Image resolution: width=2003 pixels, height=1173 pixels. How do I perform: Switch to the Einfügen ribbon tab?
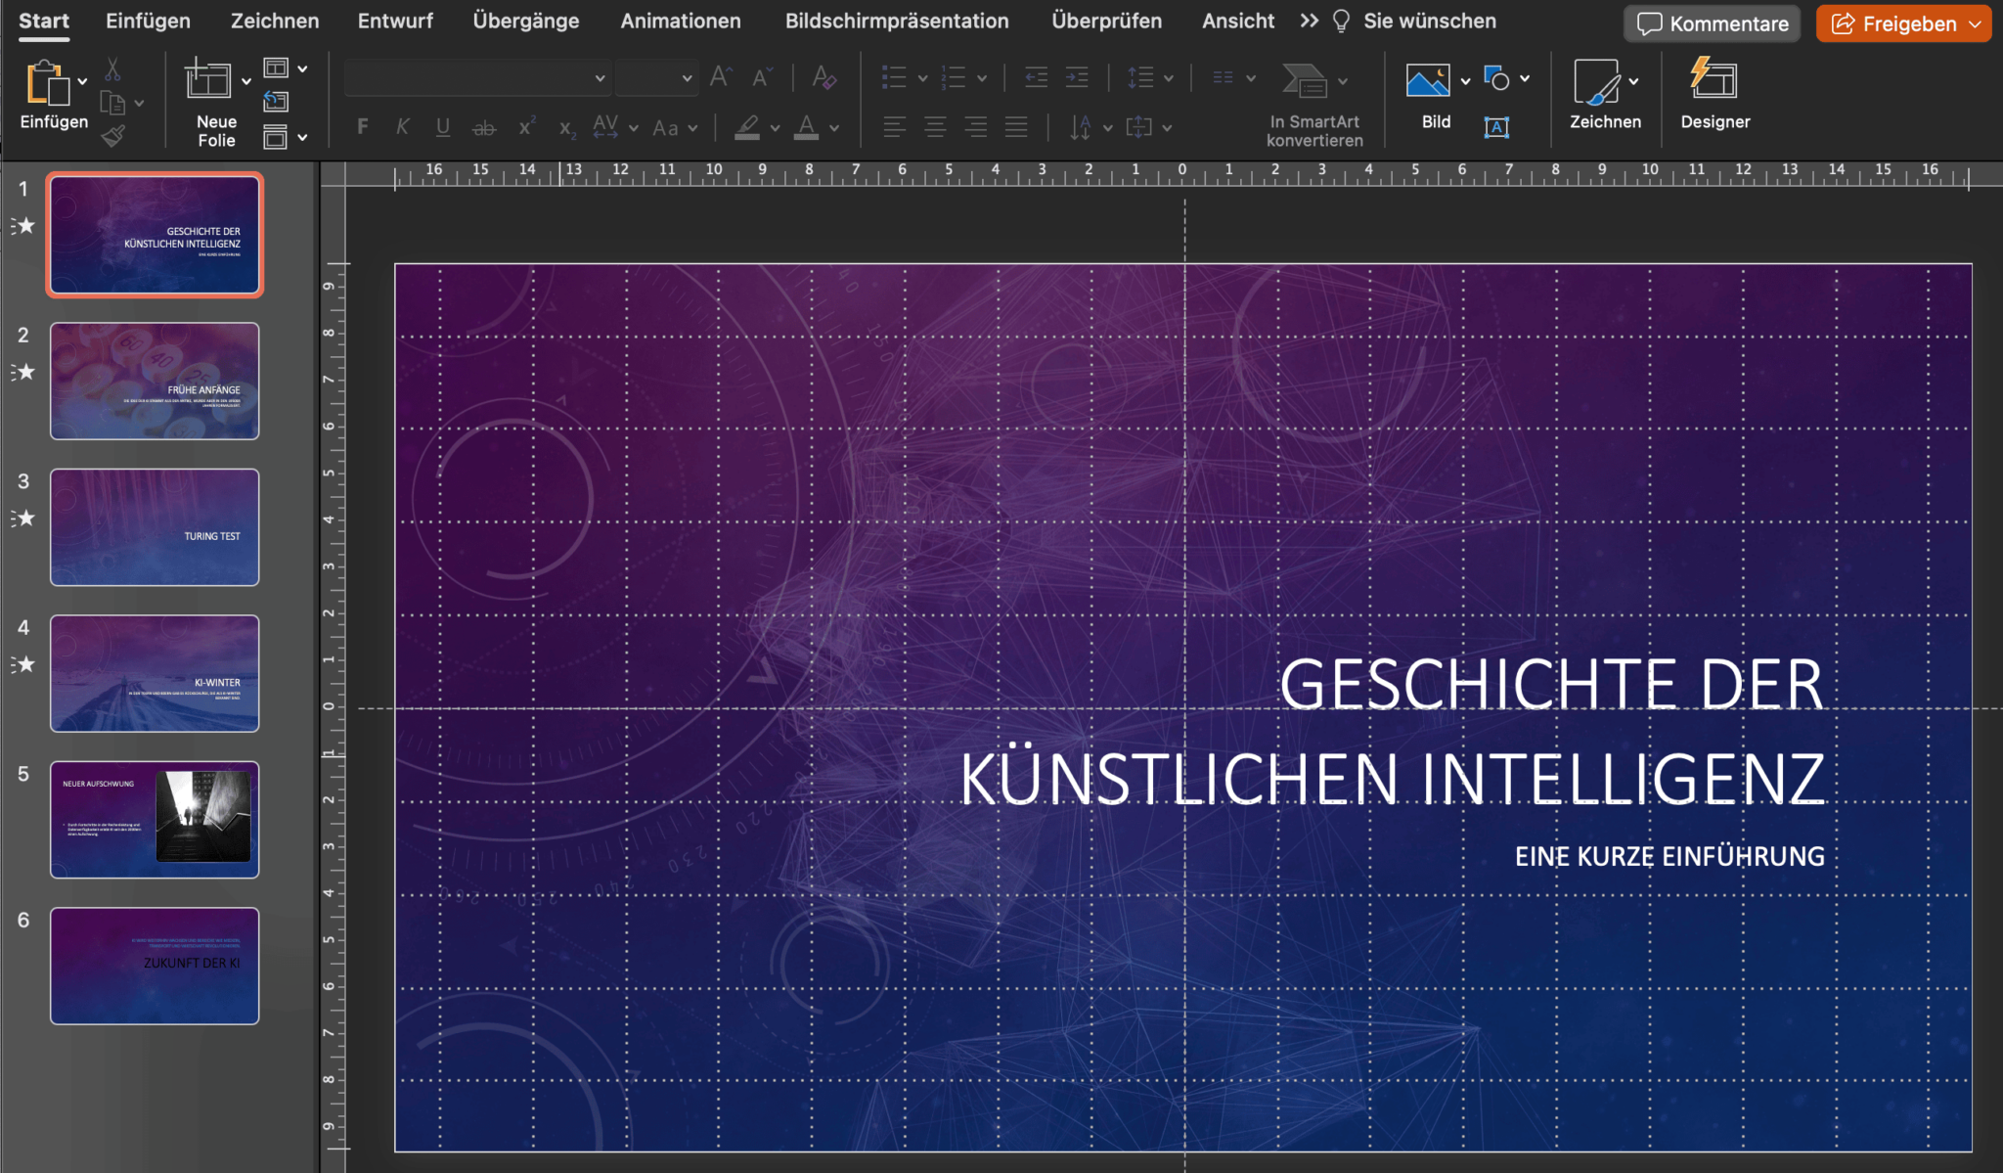coord(149,21)
